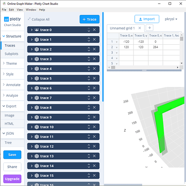Click the Import button
This screenshot has width=186, height=186.
pos(147,19)
